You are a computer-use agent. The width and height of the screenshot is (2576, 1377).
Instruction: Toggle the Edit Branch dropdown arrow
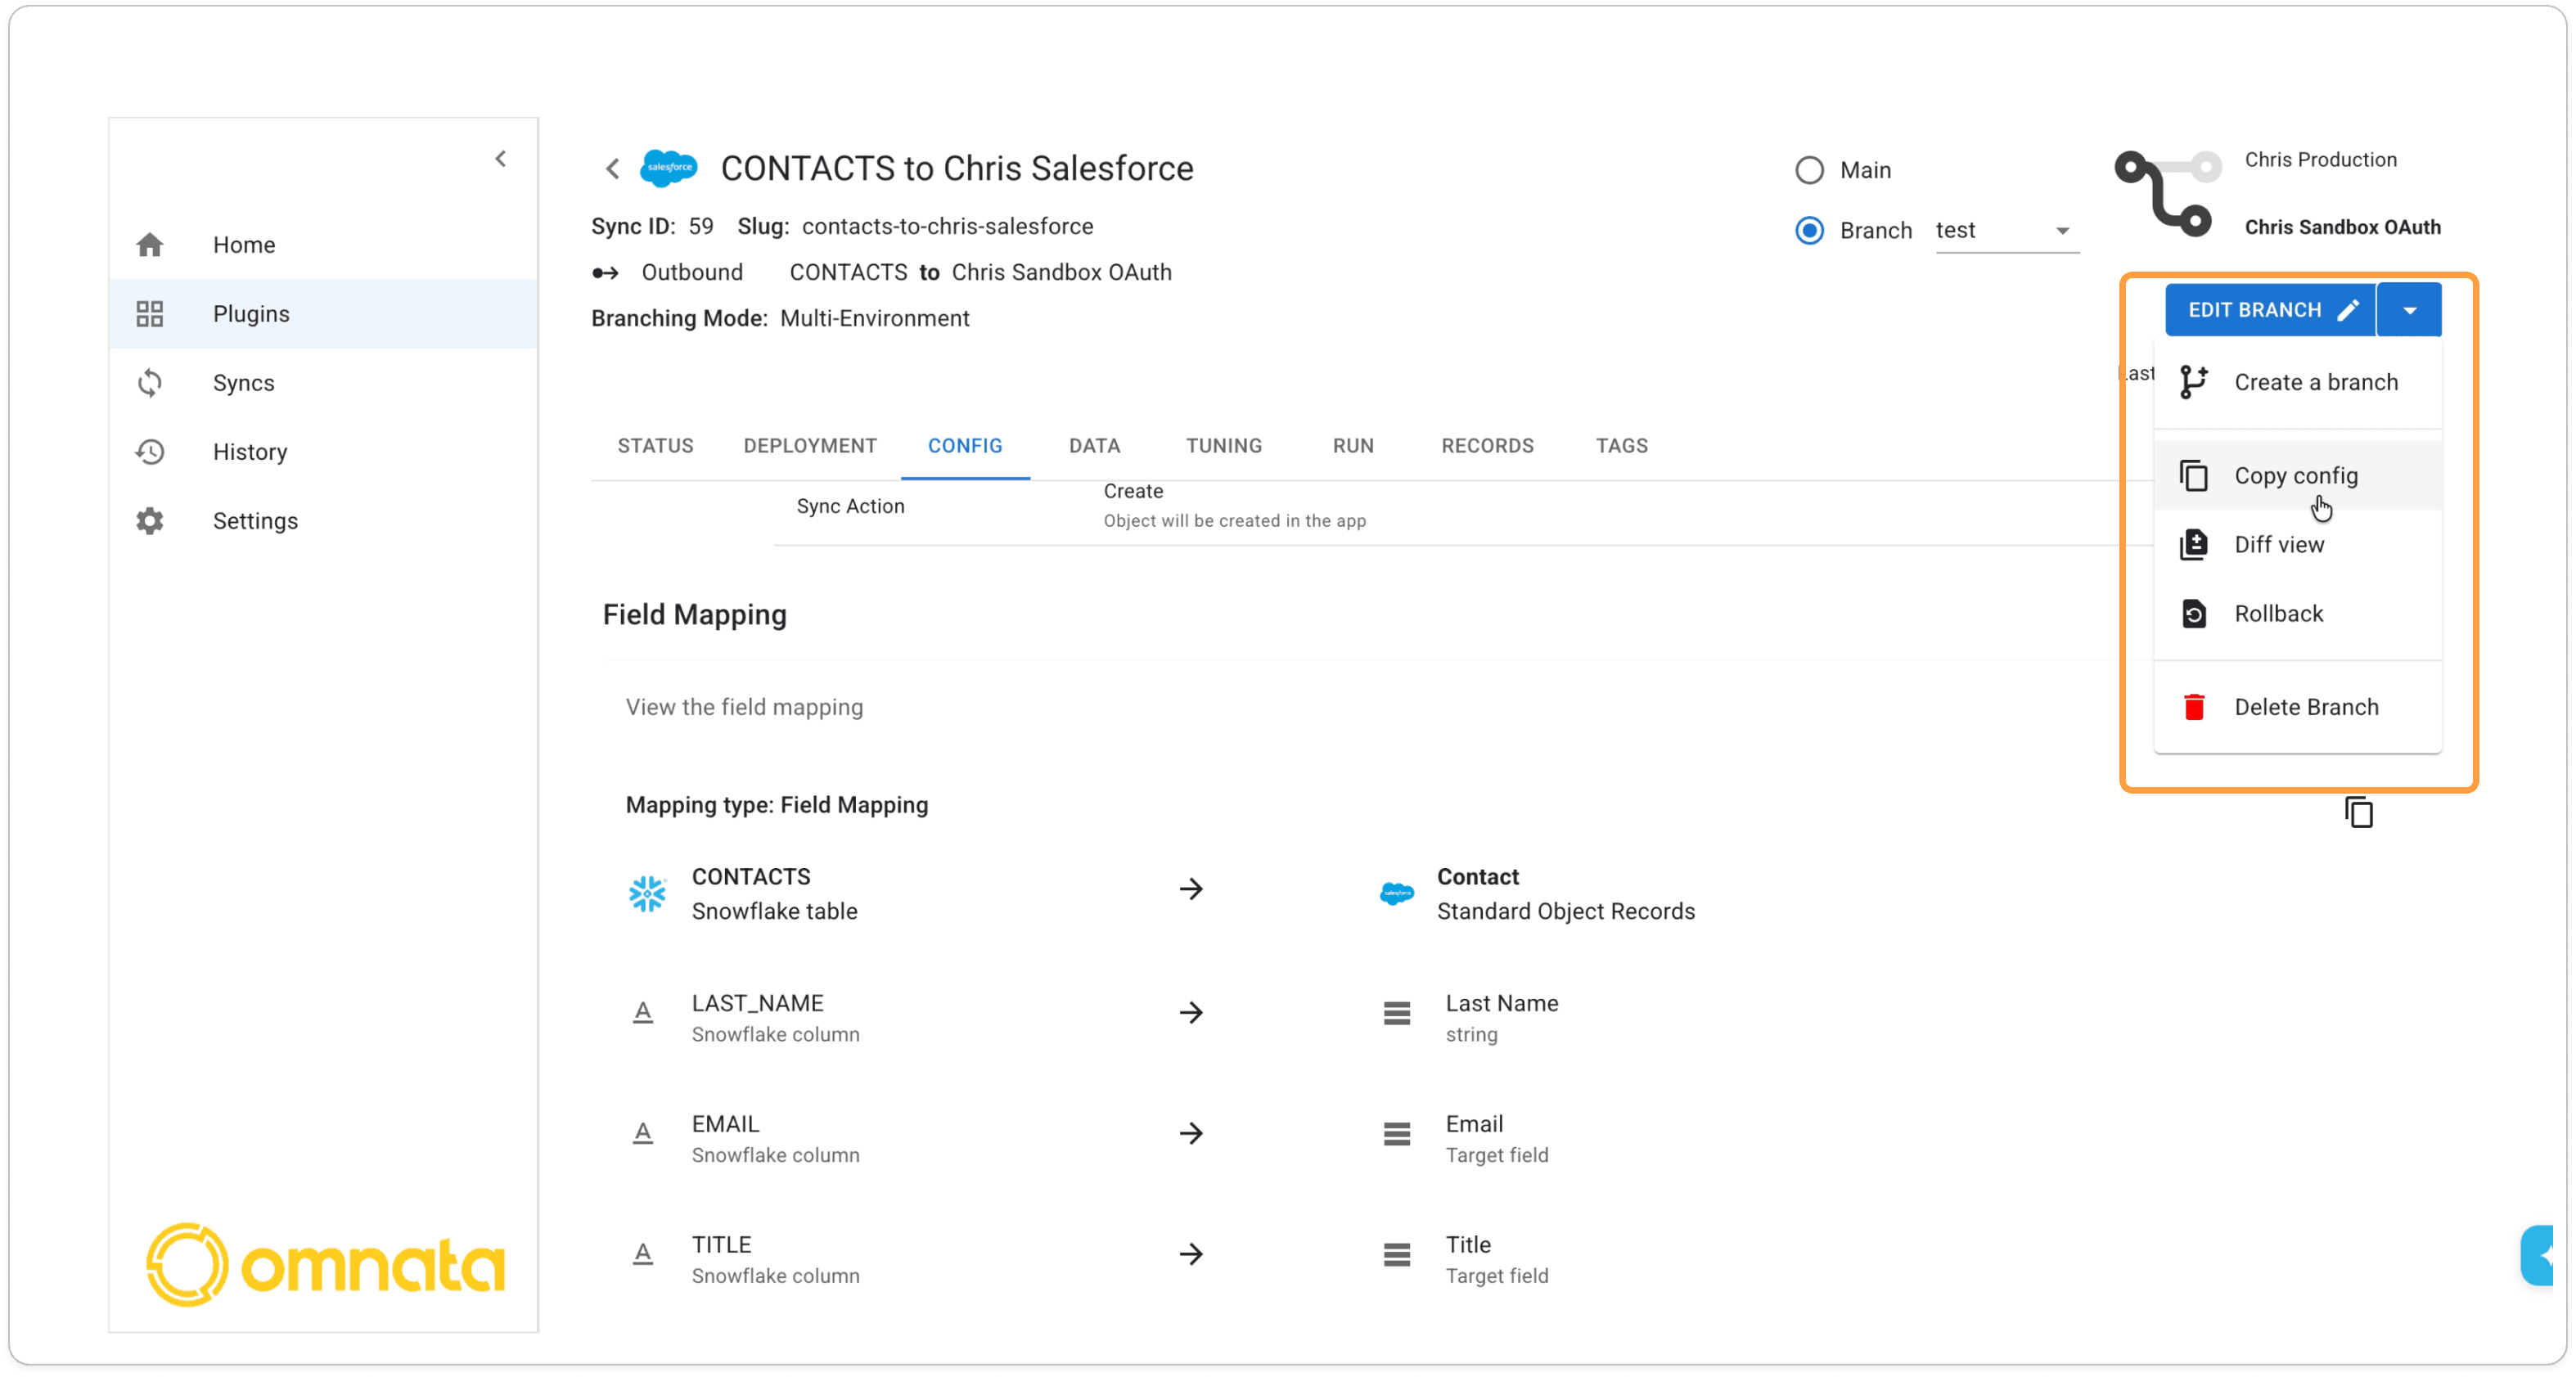tap(2410, 310)
